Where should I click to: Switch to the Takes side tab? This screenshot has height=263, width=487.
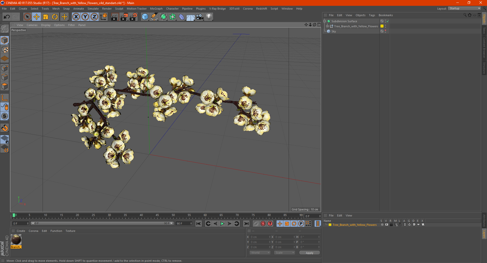(484, 30)
